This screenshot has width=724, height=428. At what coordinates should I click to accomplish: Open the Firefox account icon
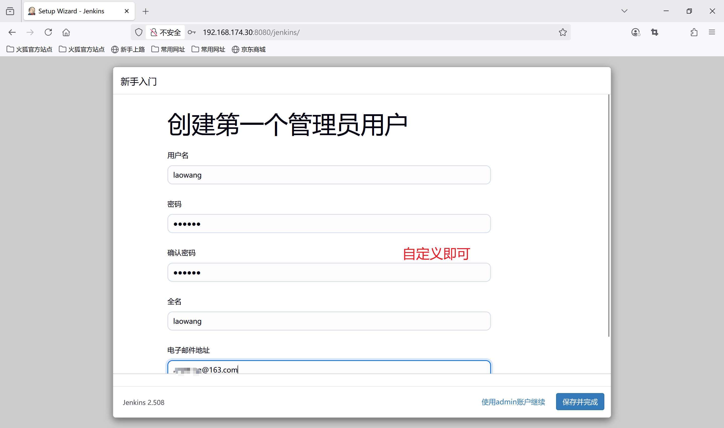[x=636, y=32]
